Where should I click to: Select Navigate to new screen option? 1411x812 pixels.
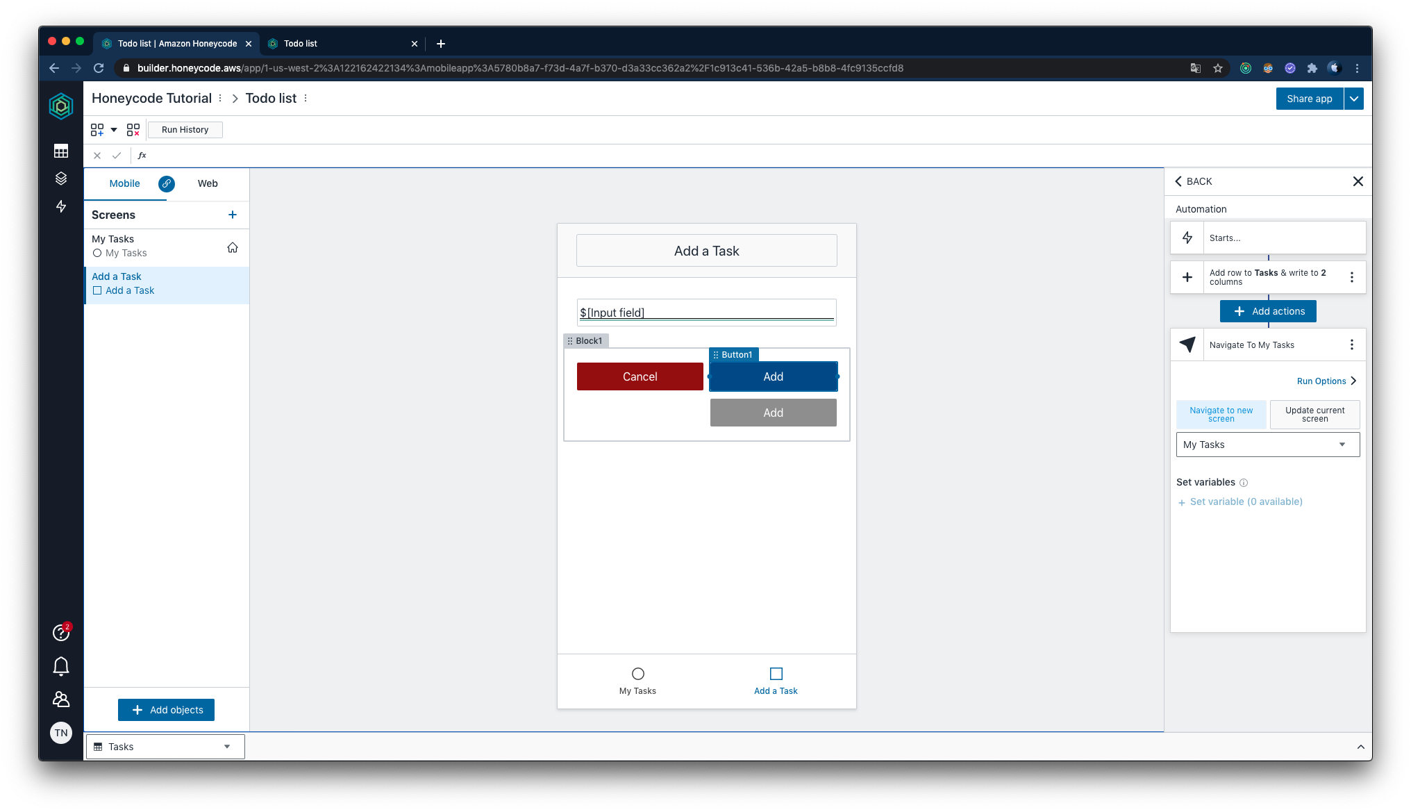click(x=1221, y=415)
